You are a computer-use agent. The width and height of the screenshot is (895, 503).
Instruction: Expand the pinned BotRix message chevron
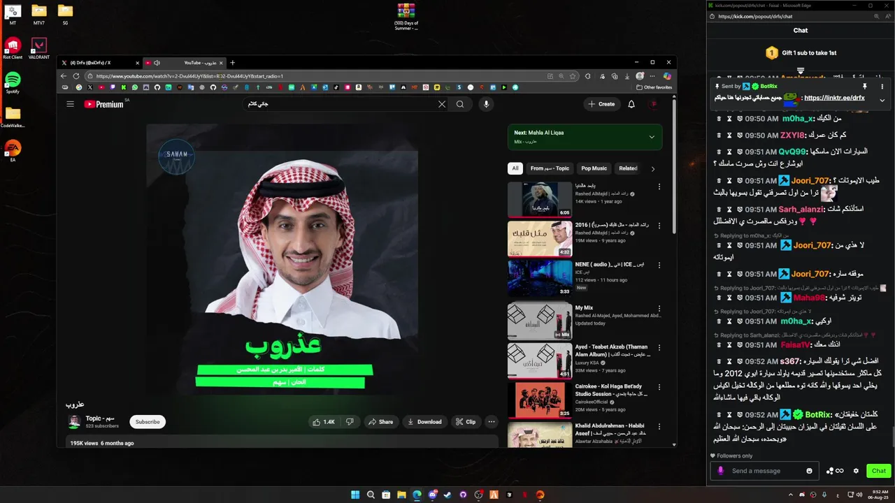tap(882, 100)
